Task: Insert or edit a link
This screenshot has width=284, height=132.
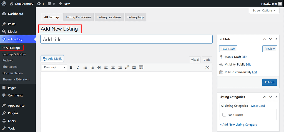Action: pos(127,67)
